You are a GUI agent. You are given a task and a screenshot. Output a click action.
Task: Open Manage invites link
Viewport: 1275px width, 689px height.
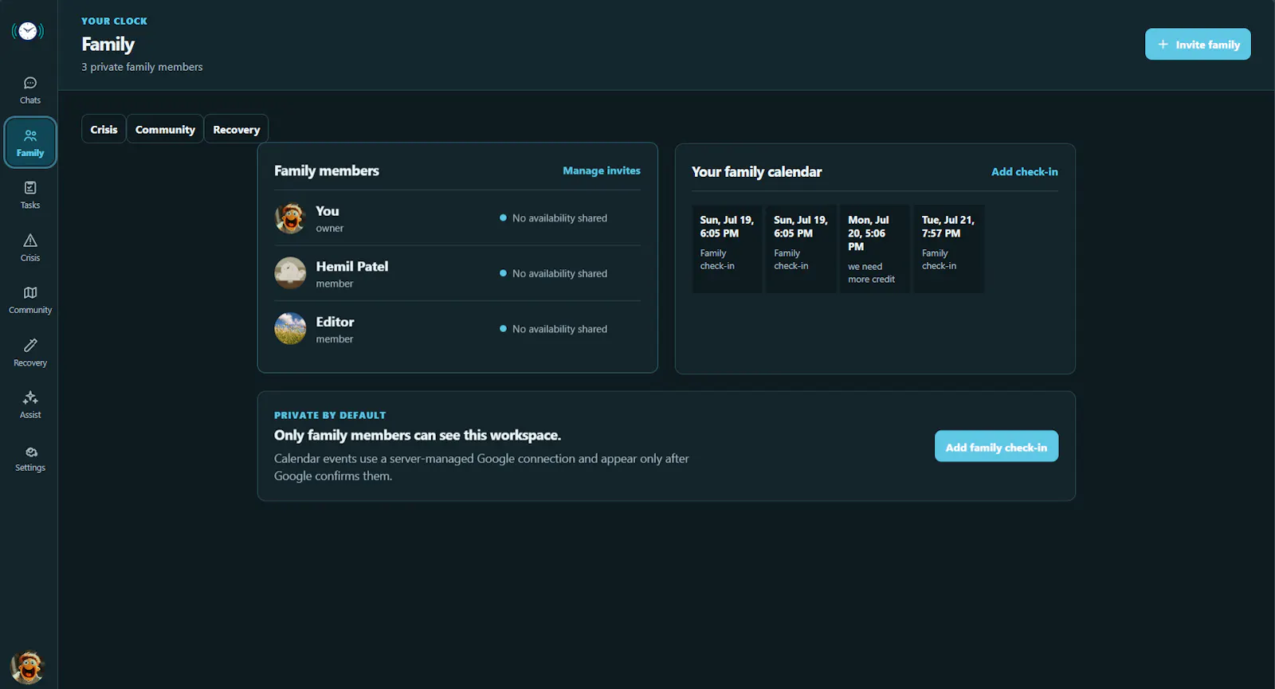point(602,170)
